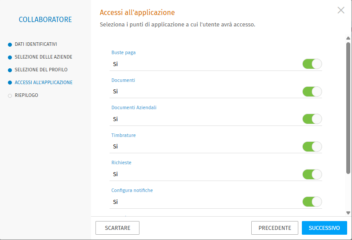Screen dimensions: 352x240
Task: Toggle off Documenti access switch
Action: (312, 92)
